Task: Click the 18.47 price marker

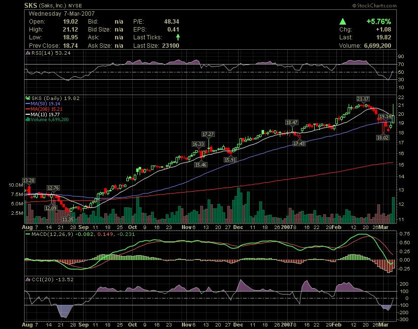Action: (x=292, y=122)
